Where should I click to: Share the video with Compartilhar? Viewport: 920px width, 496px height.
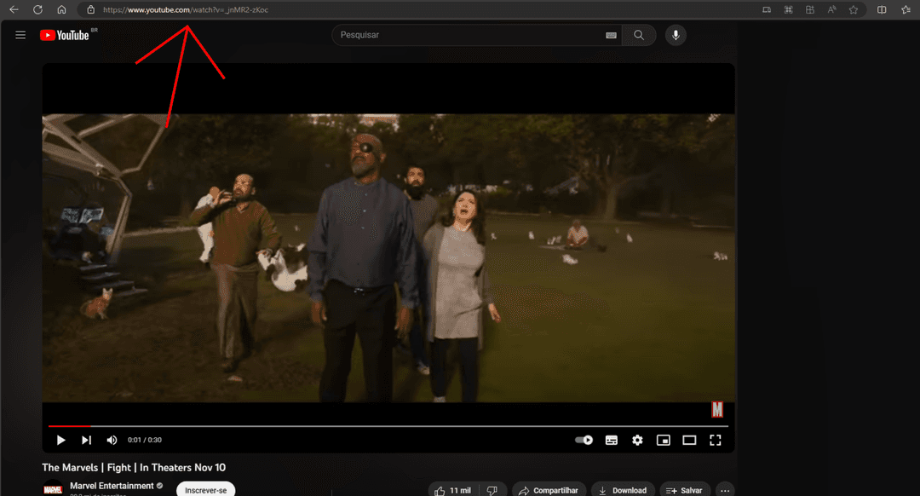click(x=547, y=490)
